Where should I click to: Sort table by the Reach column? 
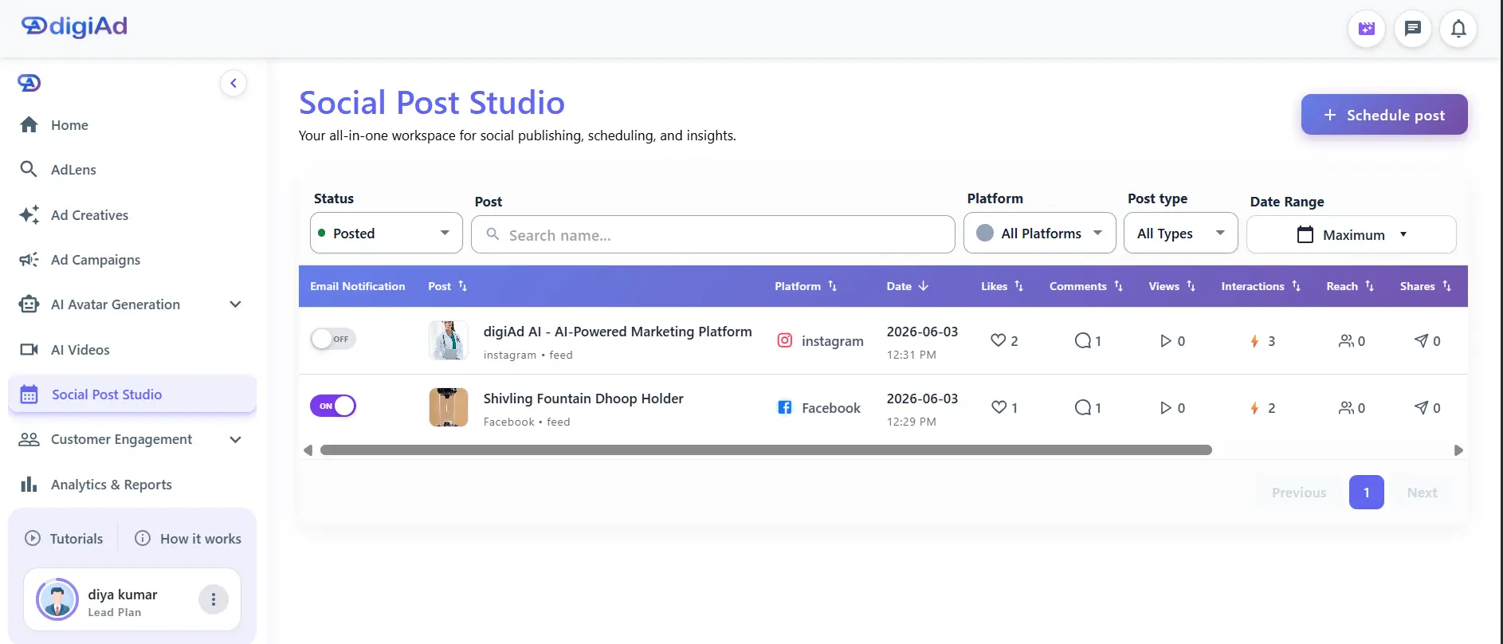pyautogui.click(x=1350, y=286)
